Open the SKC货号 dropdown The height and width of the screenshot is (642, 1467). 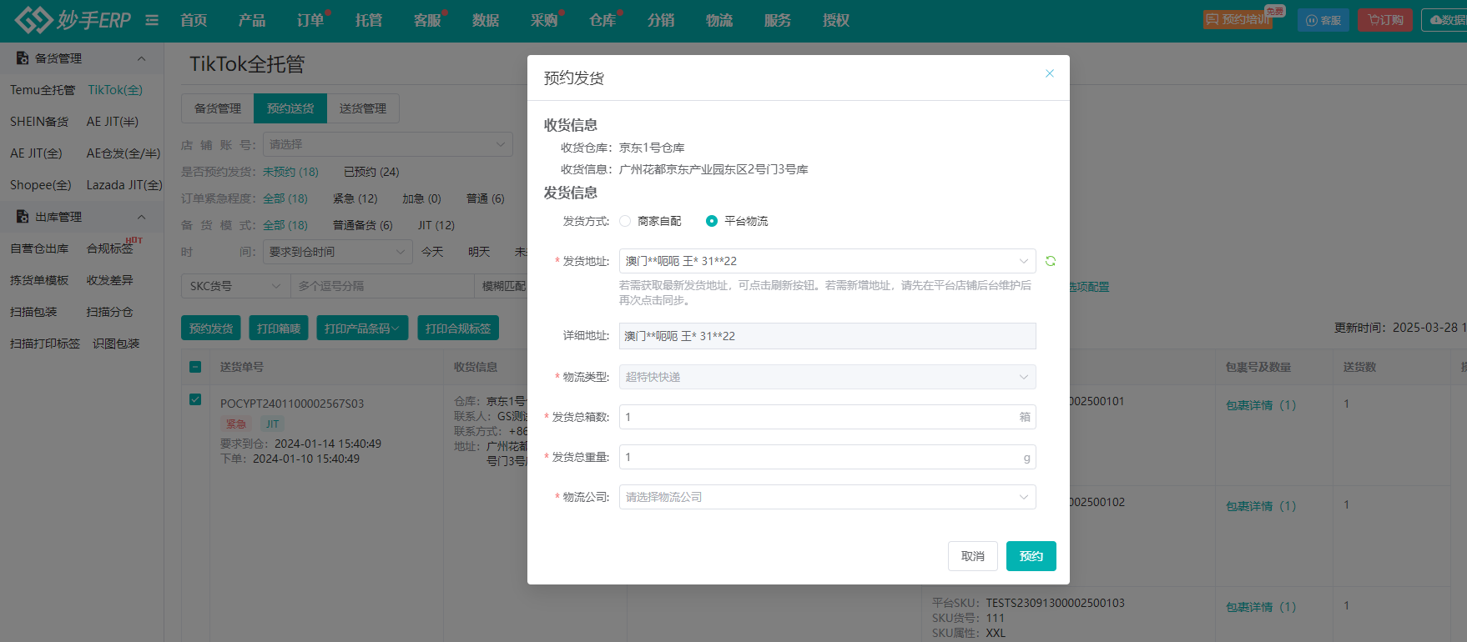[235, 286]
